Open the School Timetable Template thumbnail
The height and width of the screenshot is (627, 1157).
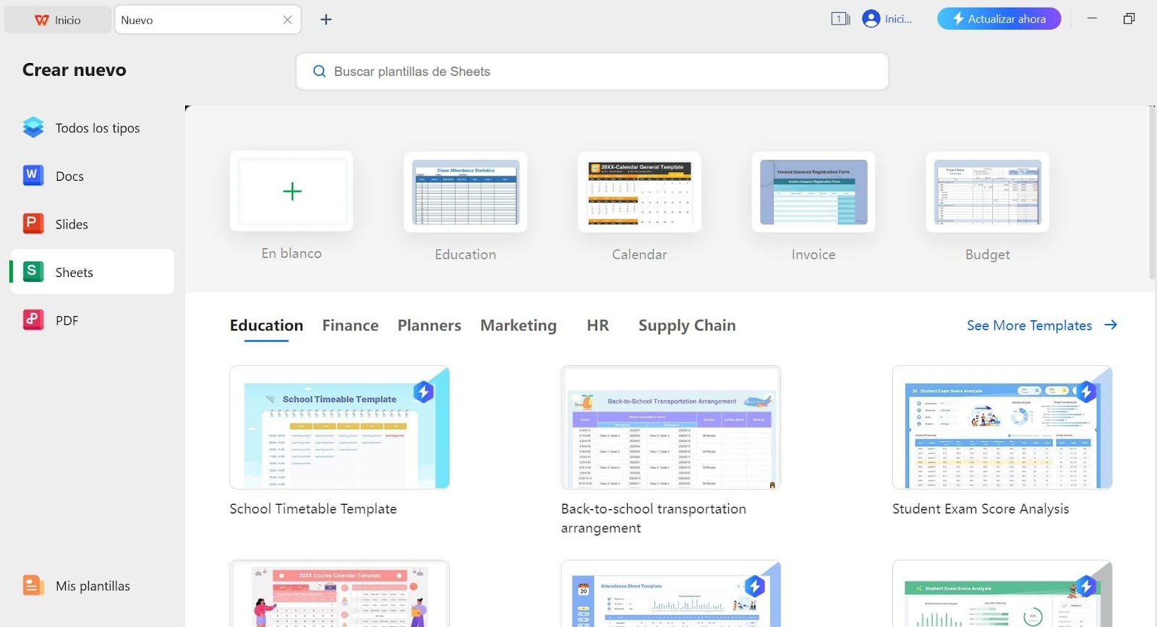click(x=339, y=427)
